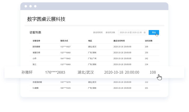The width and height of the screenshot is (189, 112).
Task: Click the 数字圆桌云展科技 page title
Action: [x=46, y=19]
